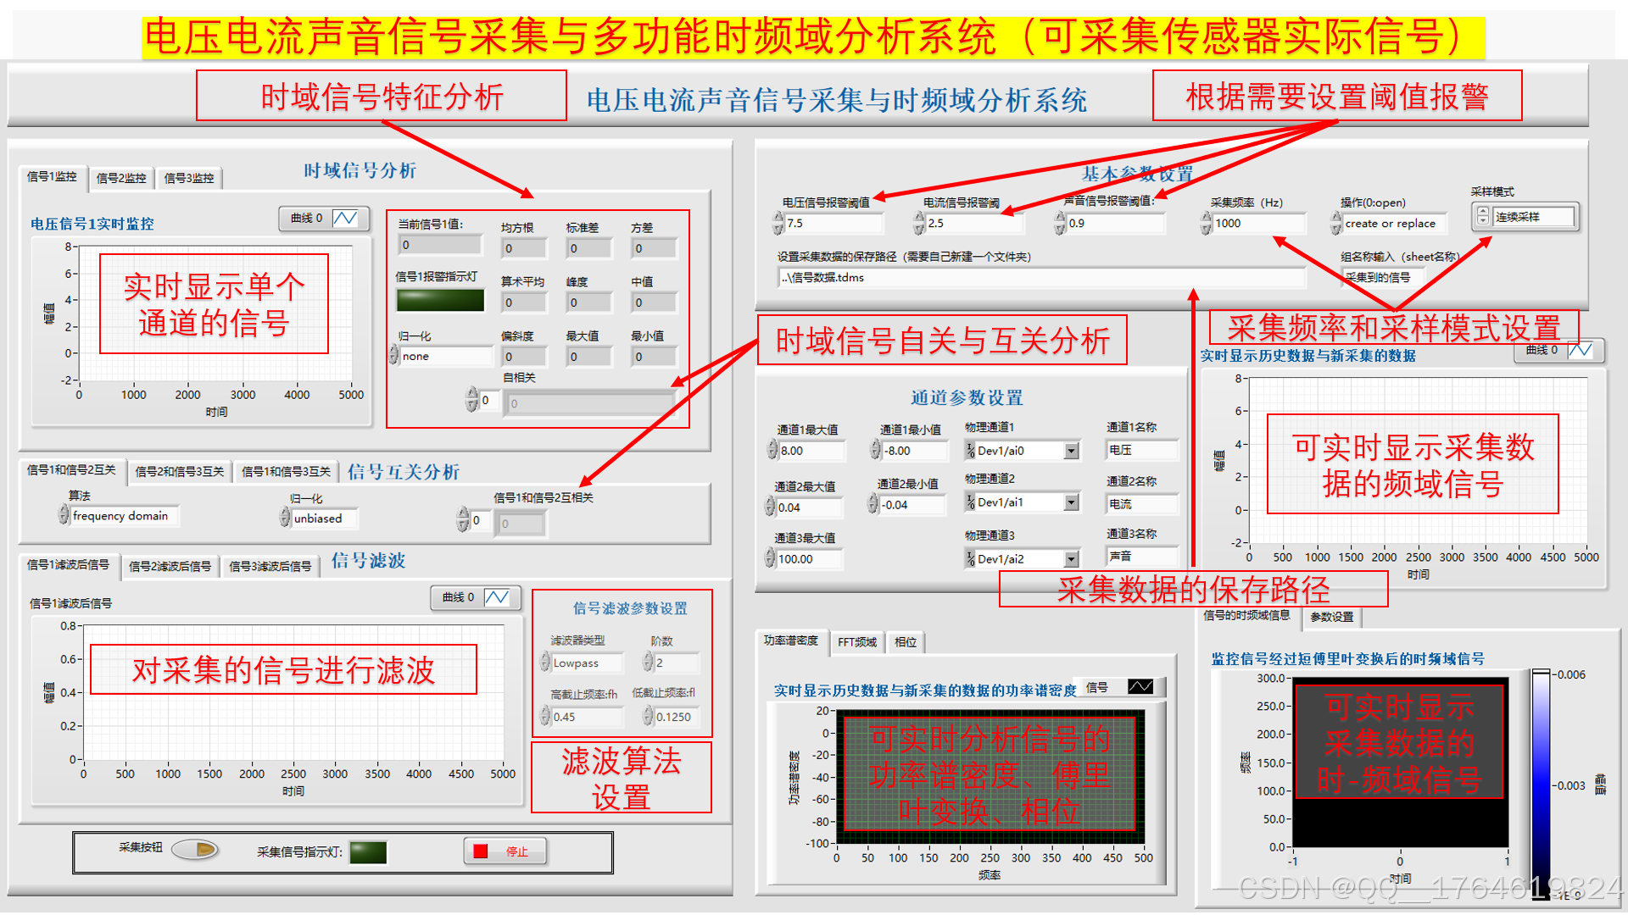This screenshot has height=915, width=1628.
Task: Click the I/O icon beside Dev1/ai0
Action: [x=970, y=451]
